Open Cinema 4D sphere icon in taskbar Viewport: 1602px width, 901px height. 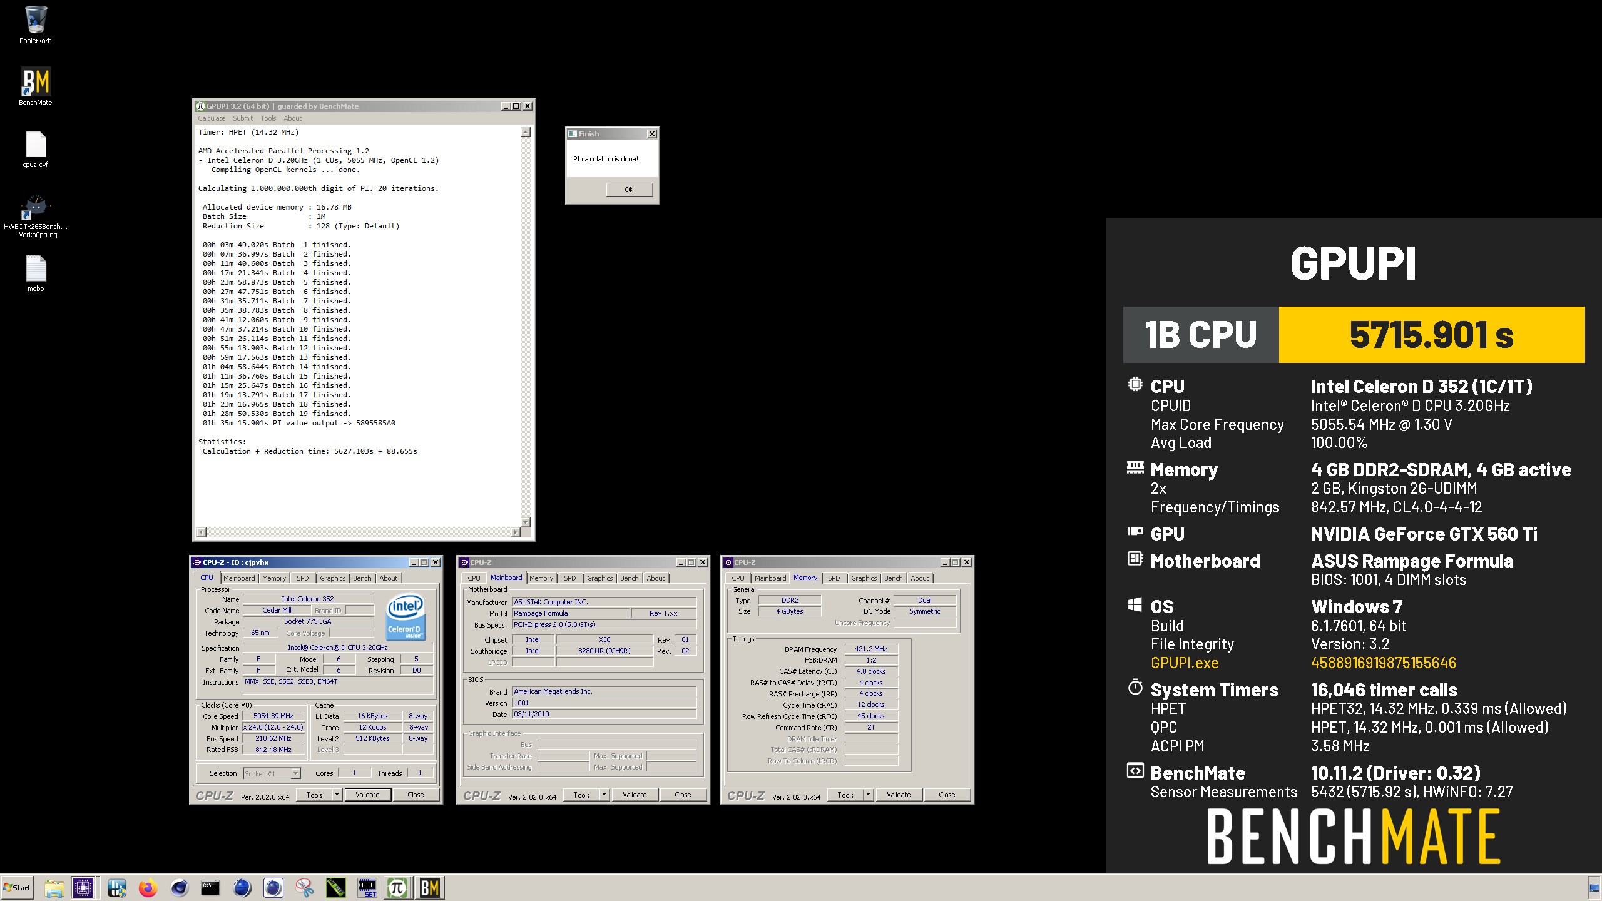[180, 888]
